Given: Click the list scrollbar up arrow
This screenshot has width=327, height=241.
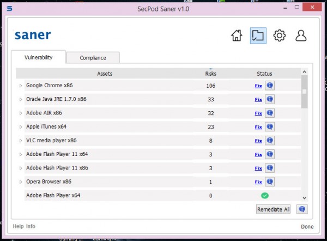Looking at the screenshot, I should [304, 72].
